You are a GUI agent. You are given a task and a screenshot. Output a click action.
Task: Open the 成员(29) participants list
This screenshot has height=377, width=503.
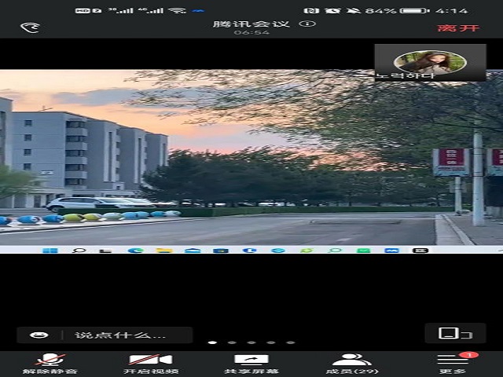click(x=351, y=363)
